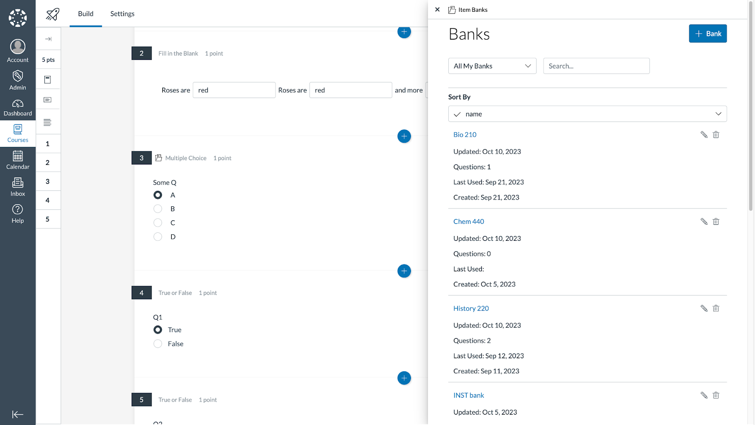Open the Account profile menu
The height and width of the screenshot is (425, 755).
[18, 51]
